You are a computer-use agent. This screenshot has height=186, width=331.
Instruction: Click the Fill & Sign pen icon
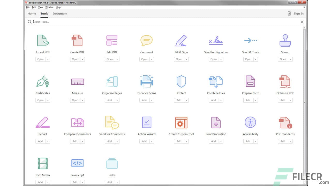181,41
